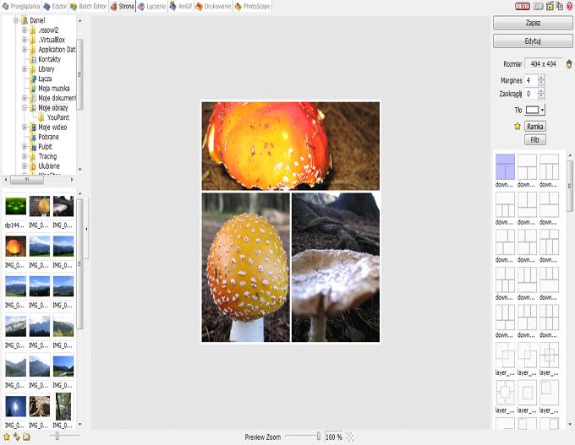Increase the Margines value with up arrow
This screenshot has width=575, height=445.
(541, 78)
